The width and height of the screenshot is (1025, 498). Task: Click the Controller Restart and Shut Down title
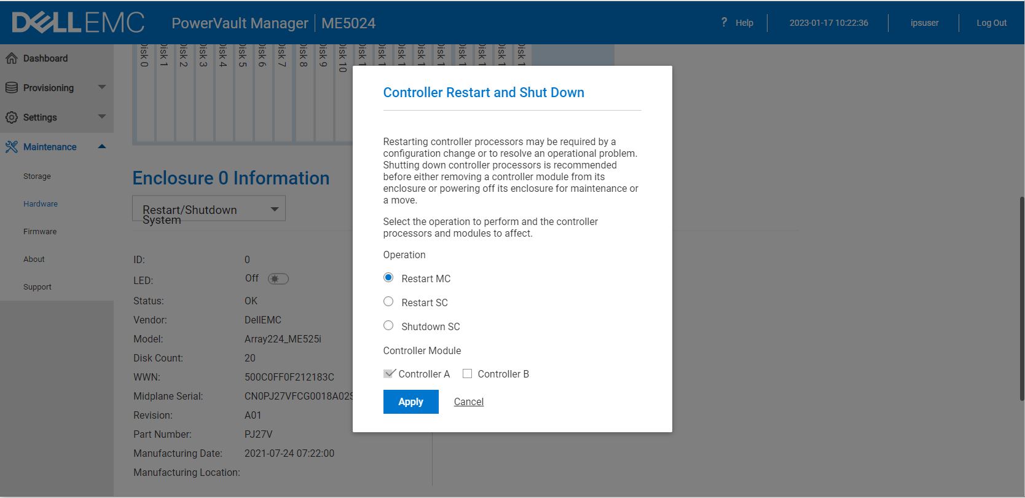pyautogui.click(x=484, y=92)
